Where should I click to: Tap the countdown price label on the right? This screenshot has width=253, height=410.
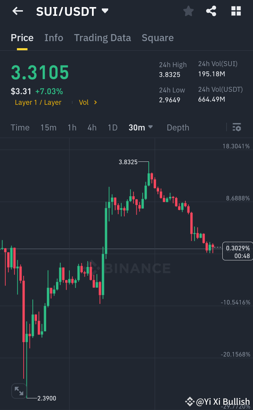(x=237, y=251)
